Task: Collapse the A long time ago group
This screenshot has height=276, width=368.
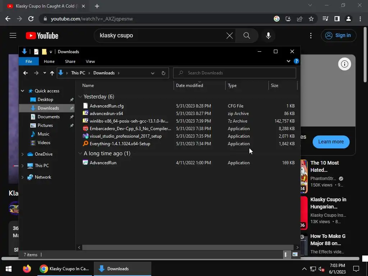Action: (80, 153)
